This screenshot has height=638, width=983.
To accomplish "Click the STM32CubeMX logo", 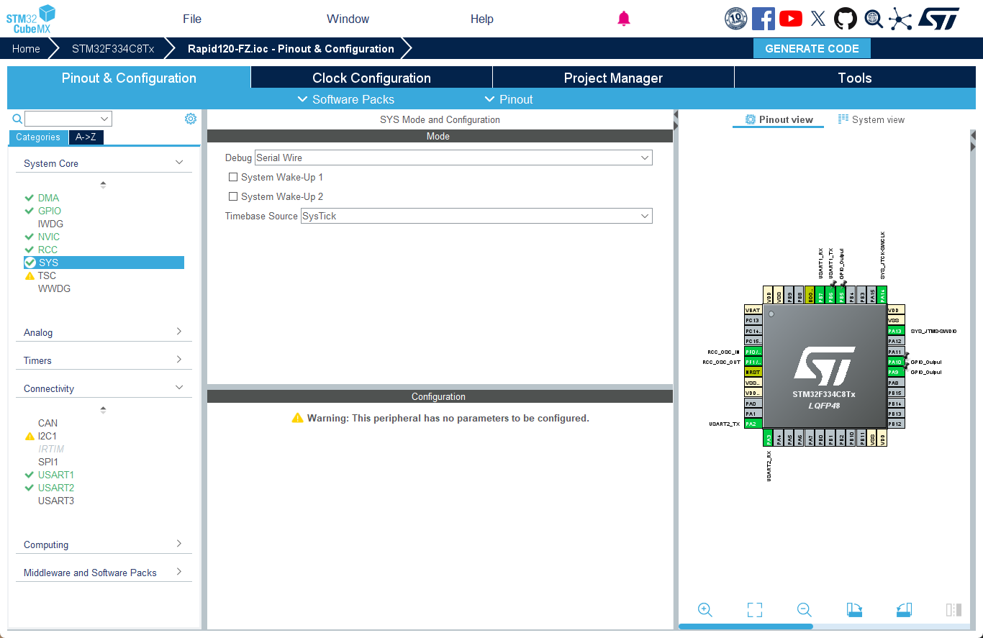I will 31,19.
